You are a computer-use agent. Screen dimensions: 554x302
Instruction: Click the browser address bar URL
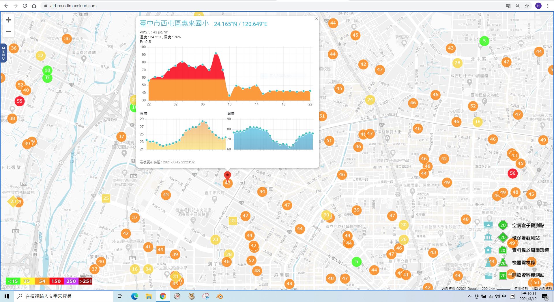click(73, 6)
